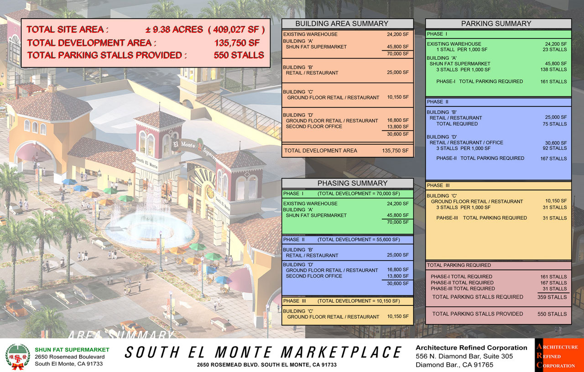
Task: Select the Parking Summary header
Action: pyautogui.click(x=498, y=24)
